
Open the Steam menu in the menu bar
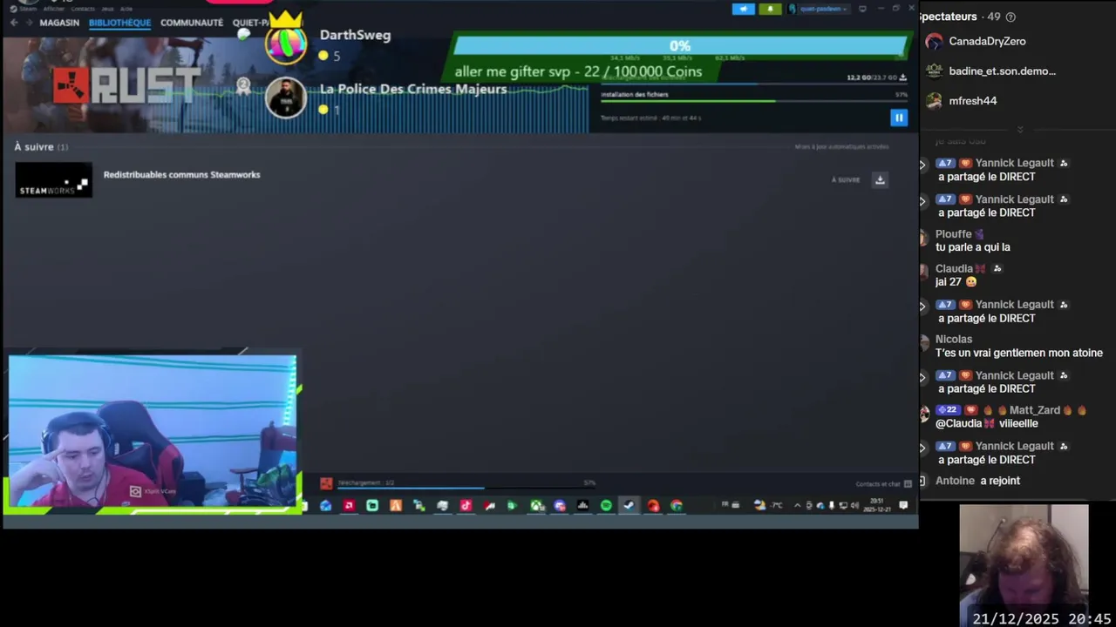30,9
